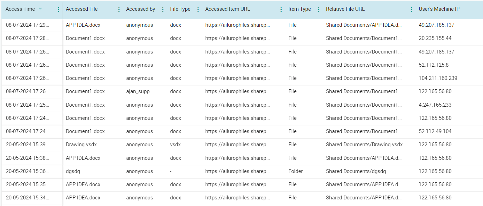Open the Accessed by column options menu
The image size is (483, 206).
(x=163, y=10)
